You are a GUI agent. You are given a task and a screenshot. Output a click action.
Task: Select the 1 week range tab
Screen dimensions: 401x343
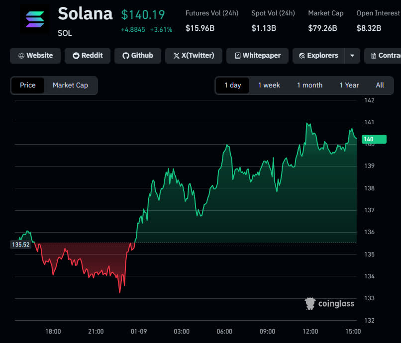click(x=269, y=86)
